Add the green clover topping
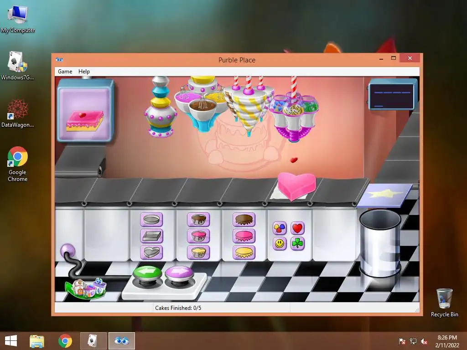Image resolution: width=467 pixels, height=350 pixels. 297,244
